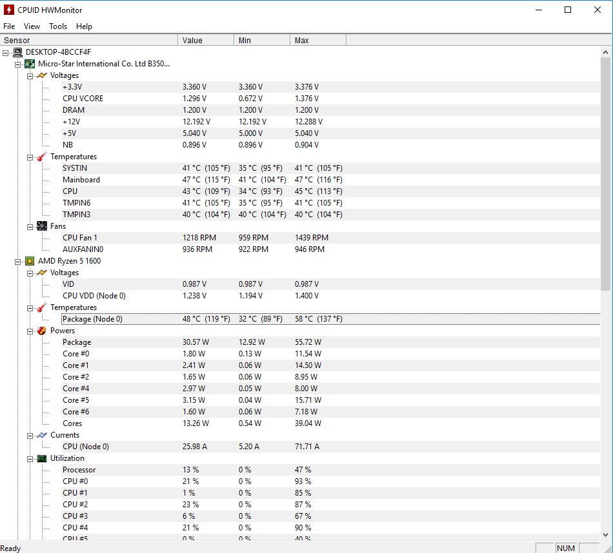
Task: Select the DRAM voltage row
Action: [x=330, y=110]
